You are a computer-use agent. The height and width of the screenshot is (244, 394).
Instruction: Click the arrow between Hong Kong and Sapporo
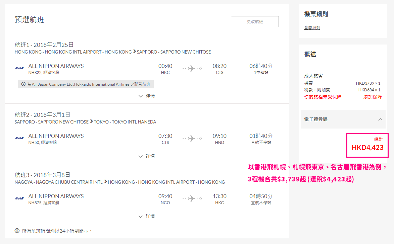tap(135, 51)
